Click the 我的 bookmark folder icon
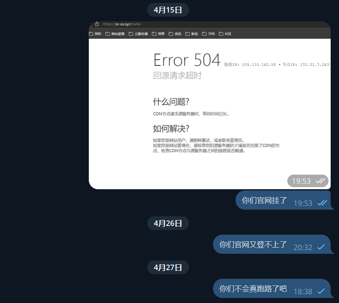 pyautogui.click(x=91, y=33)
